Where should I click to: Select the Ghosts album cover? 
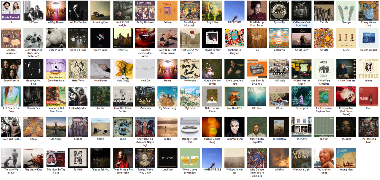324,38
